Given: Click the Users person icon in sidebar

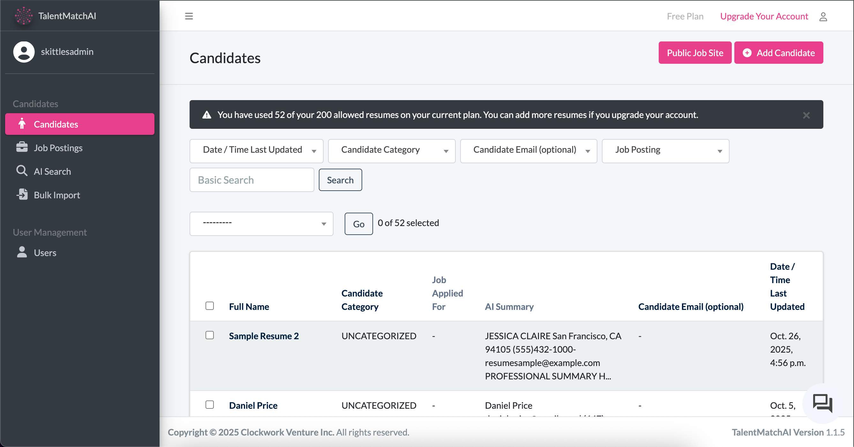Looking at the screenshot, I should click(x=22, y=252).
